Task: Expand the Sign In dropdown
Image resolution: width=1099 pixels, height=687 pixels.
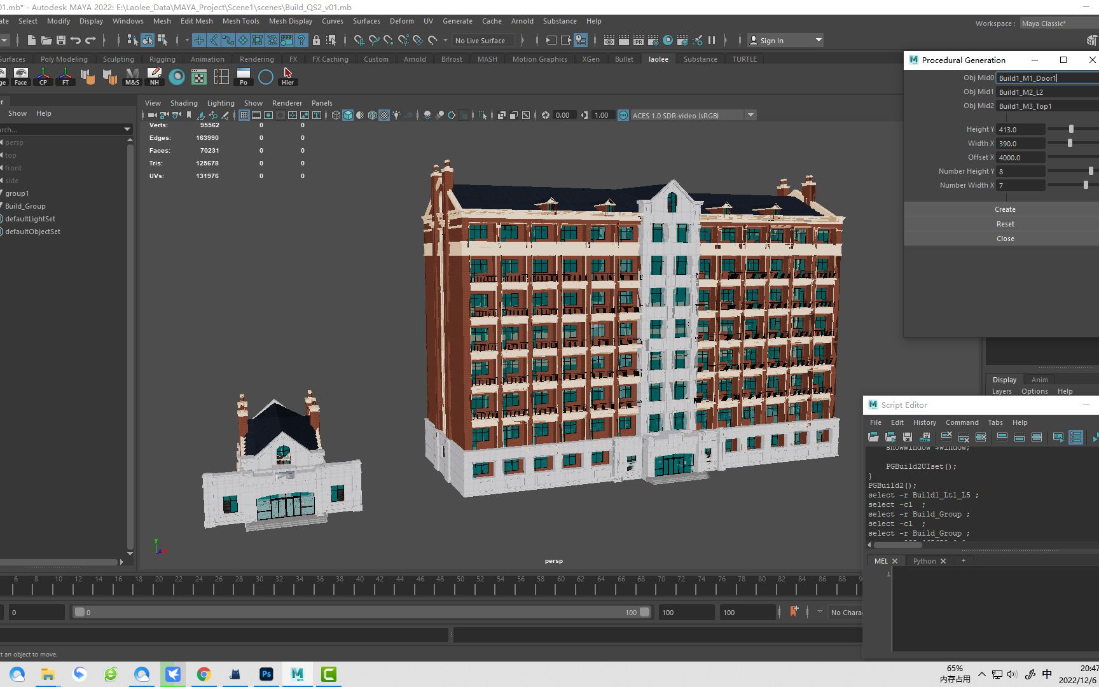Action: click(819, 40)
